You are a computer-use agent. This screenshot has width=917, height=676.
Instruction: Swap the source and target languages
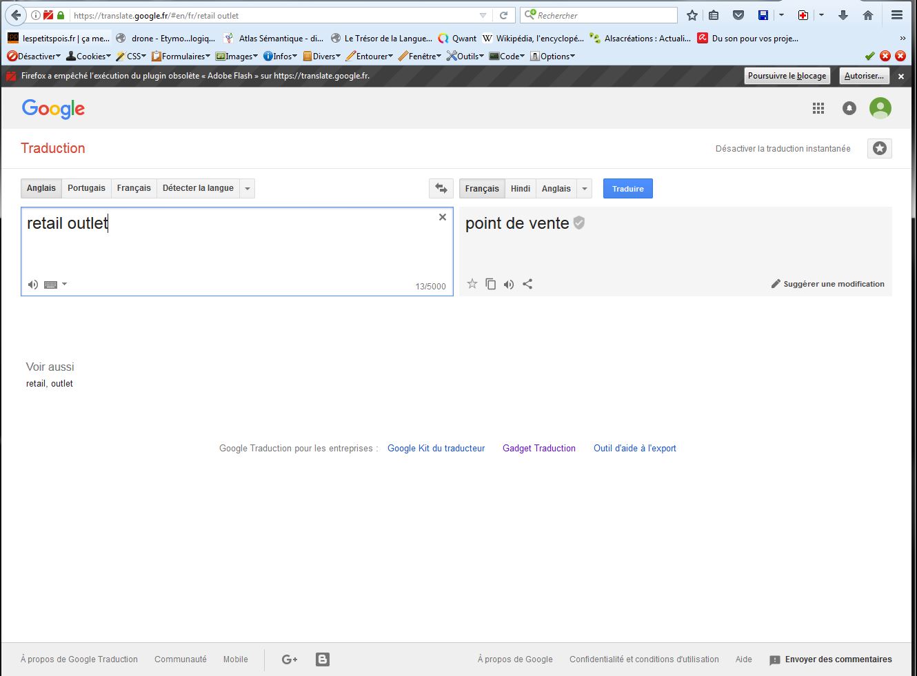click(441, 188)
